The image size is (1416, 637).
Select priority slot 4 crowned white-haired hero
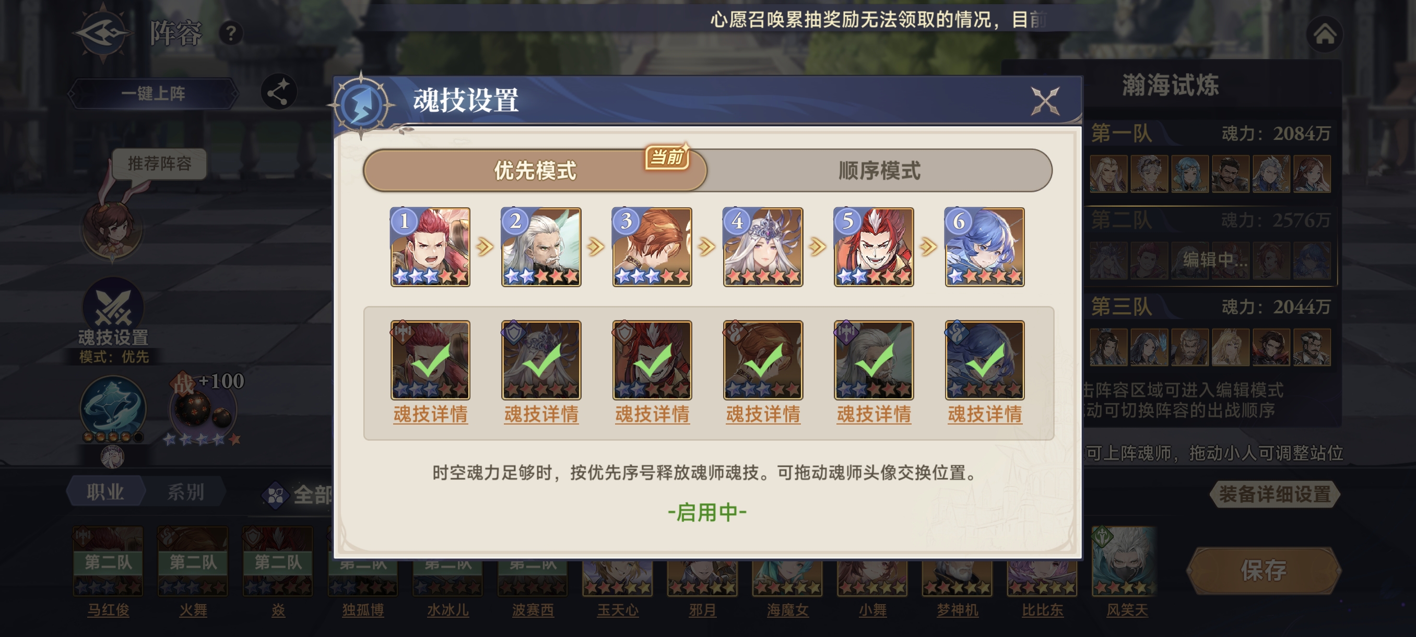(x=763, y=247)
